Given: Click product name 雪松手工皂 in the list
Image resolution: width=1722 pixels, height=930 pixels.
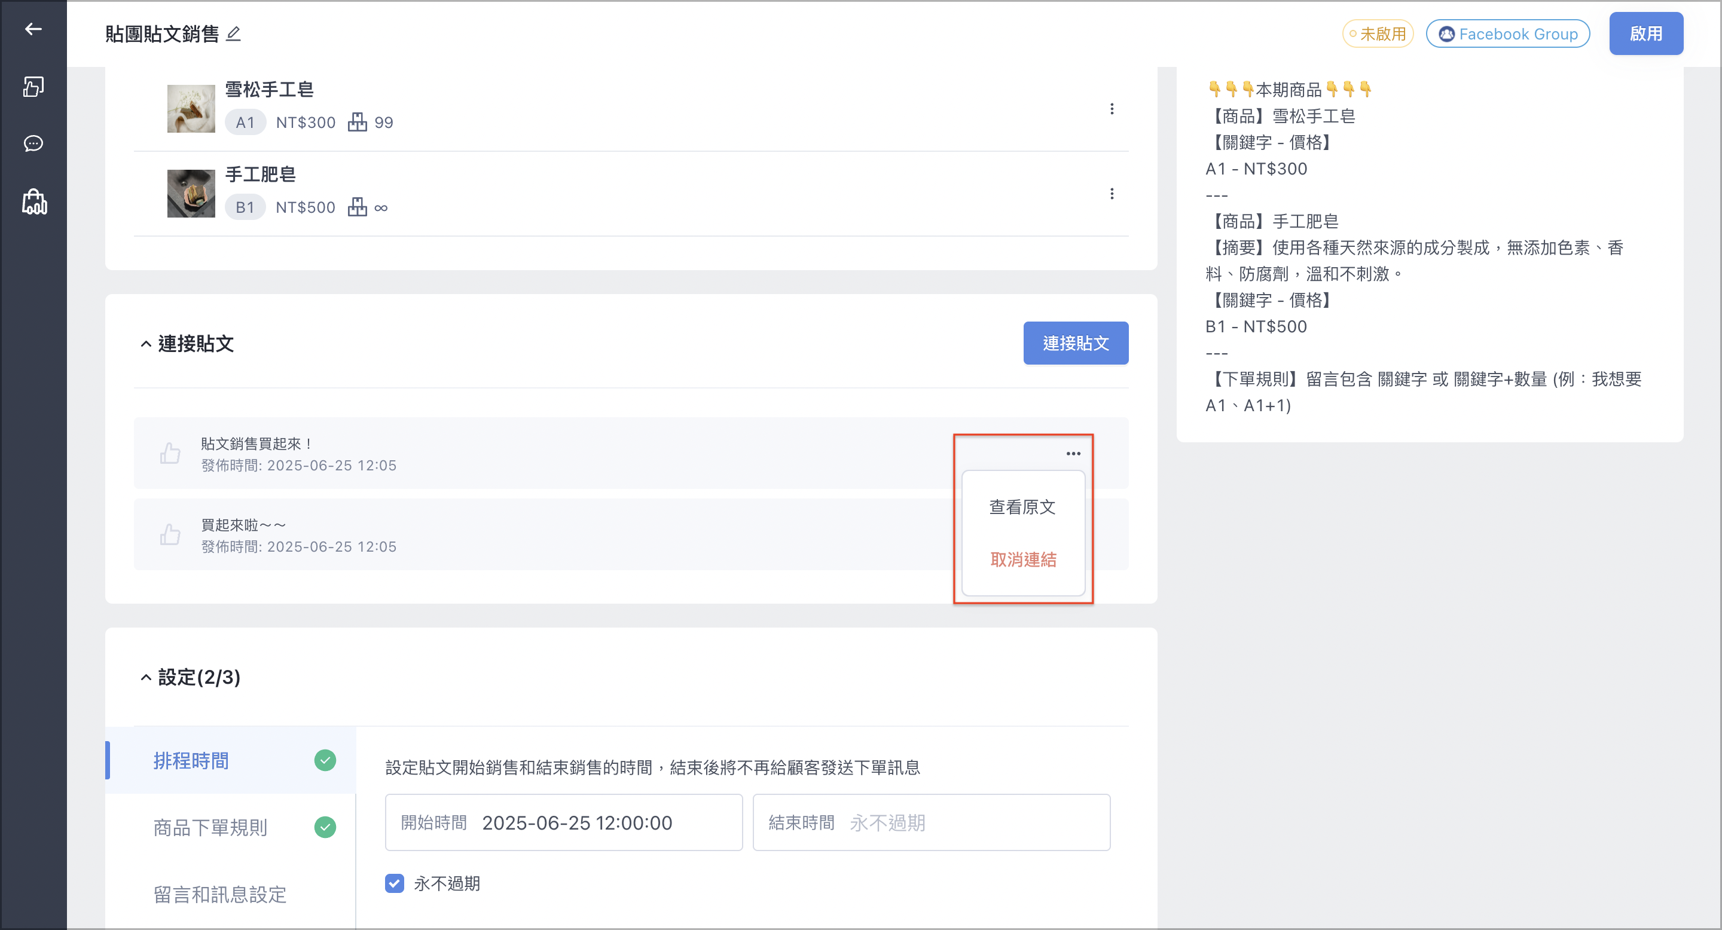Looking at the screenshot, I should coord(270,90).
